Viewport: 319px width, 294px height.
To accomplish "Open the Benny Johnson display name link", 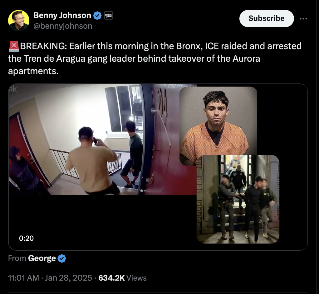I will (62, 16).
